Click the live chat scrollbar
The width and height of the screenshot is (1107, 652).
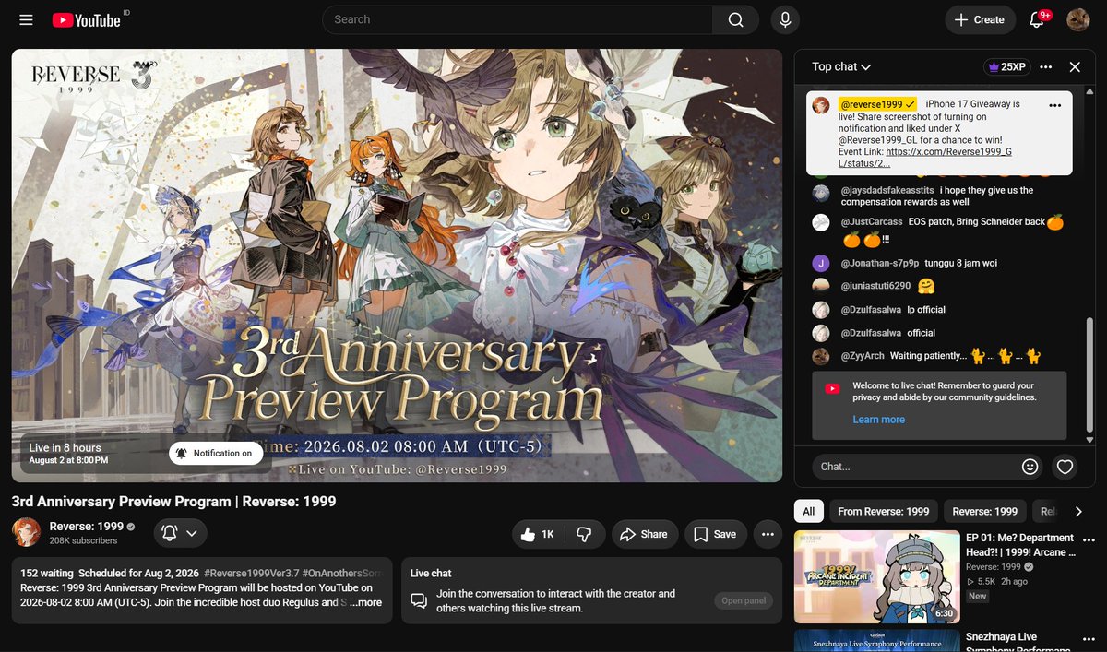point(1089,375)
